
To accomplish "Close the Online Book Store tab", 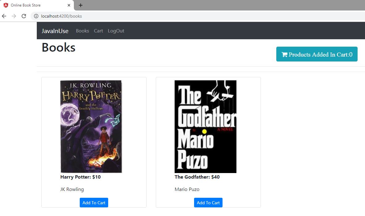I will pyautogui.click(x=69, y=5).
